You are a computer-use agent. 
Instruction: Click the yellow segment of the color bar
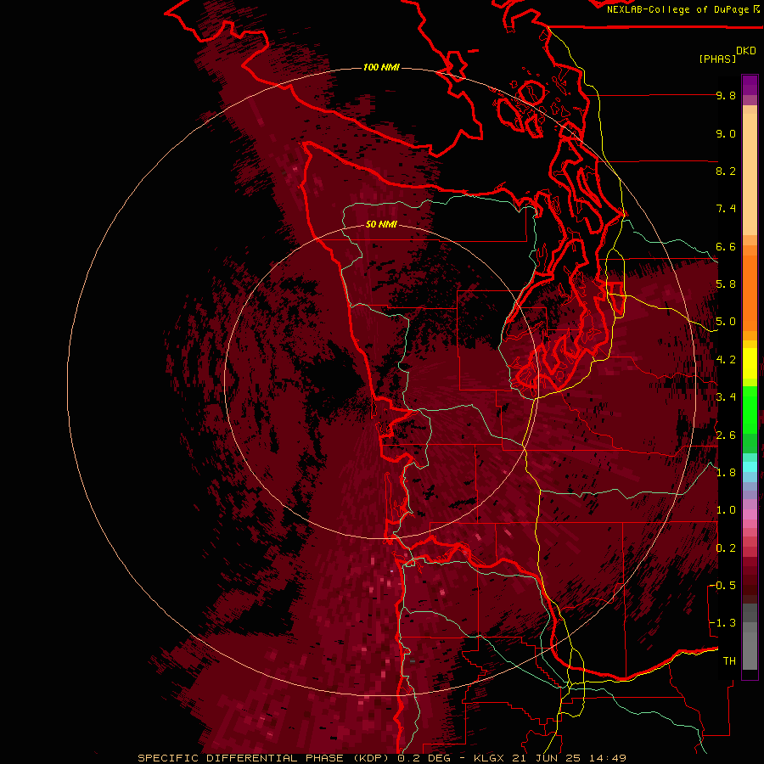(750, 363)
